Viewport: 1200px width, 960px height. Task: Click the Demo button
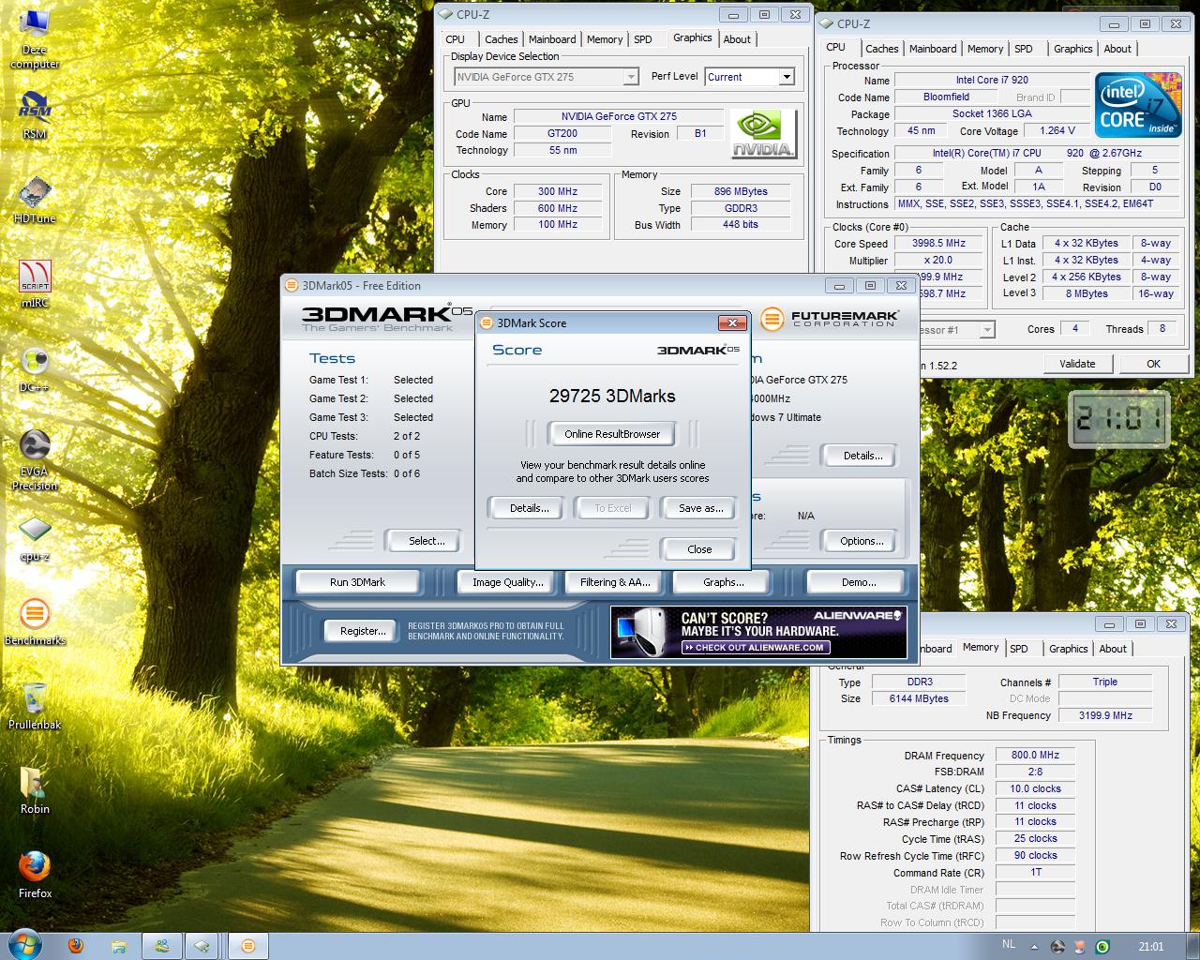point(859,582)
